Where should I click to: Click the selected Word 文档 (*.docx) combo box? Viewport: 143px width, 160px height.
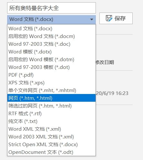(51, 20)
